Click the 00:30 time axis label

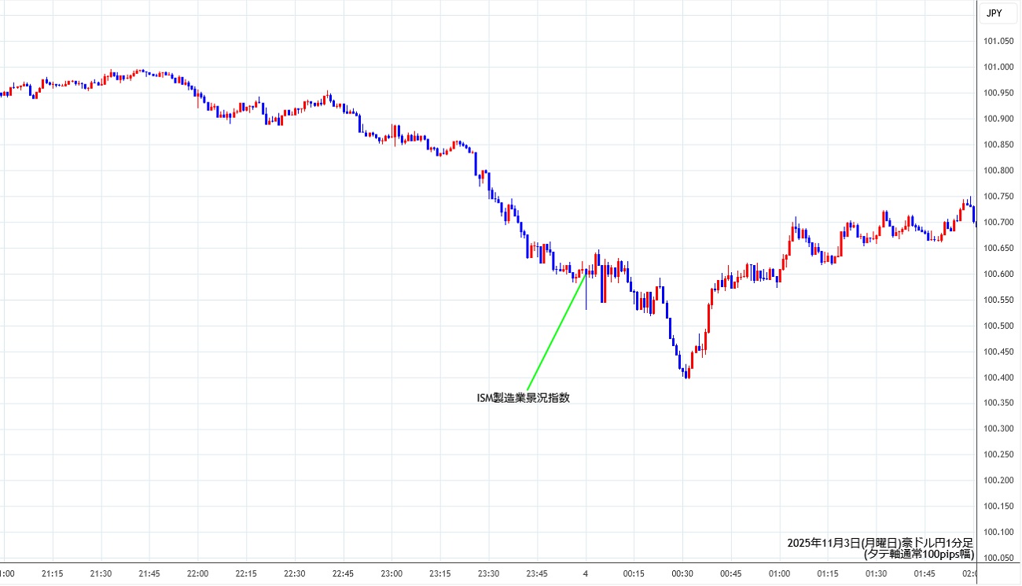point(682,574)
